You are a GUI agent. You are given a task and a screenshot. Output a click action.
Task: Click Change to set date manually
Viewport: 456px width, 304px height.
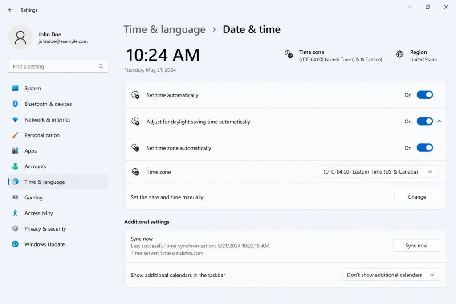[417, 197]
